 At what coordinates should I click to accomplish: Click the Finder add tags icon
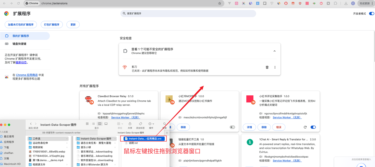[x=140, y=124]
